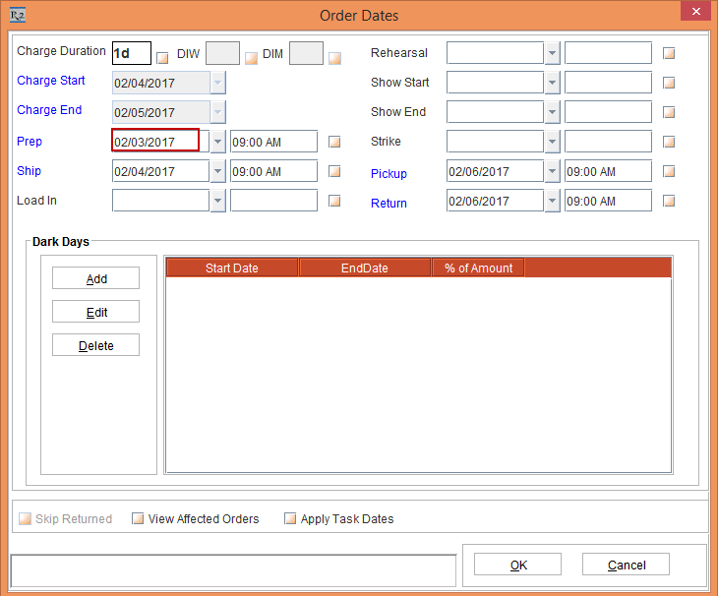The width and height of the screenshot is (718, 596).
Task: Click the Return time field showing 09:00 AM
Action: [x=607, y=201]
